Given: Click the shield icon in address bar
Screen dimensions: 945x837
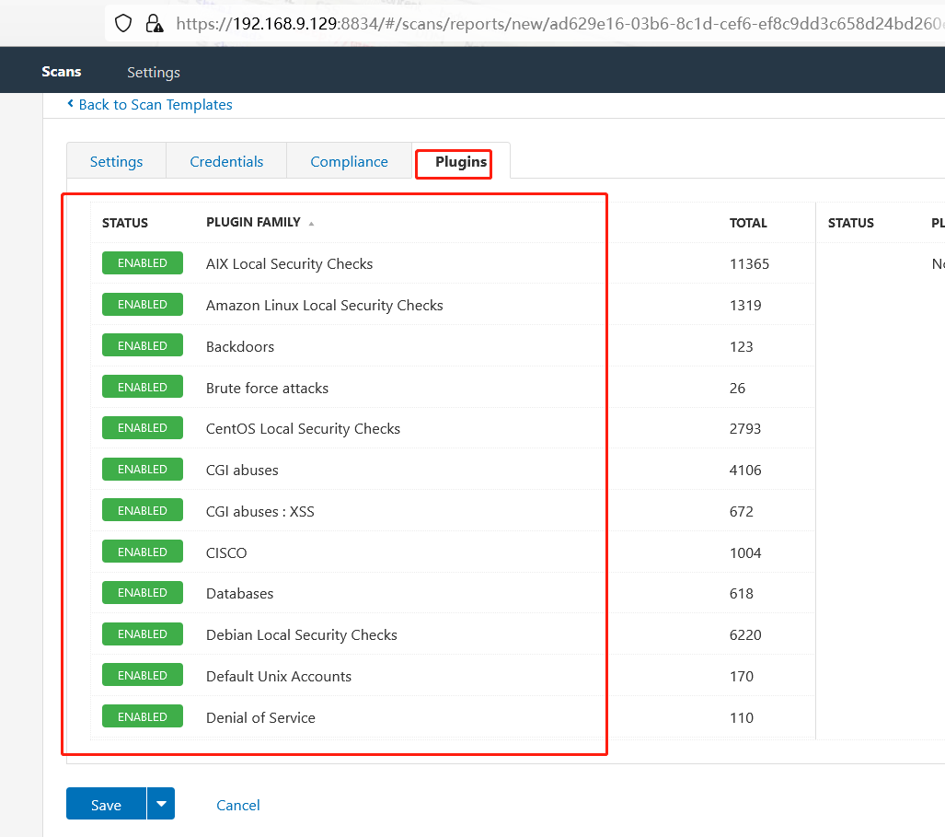Looking at the screenshot, I should coord(123,24).
